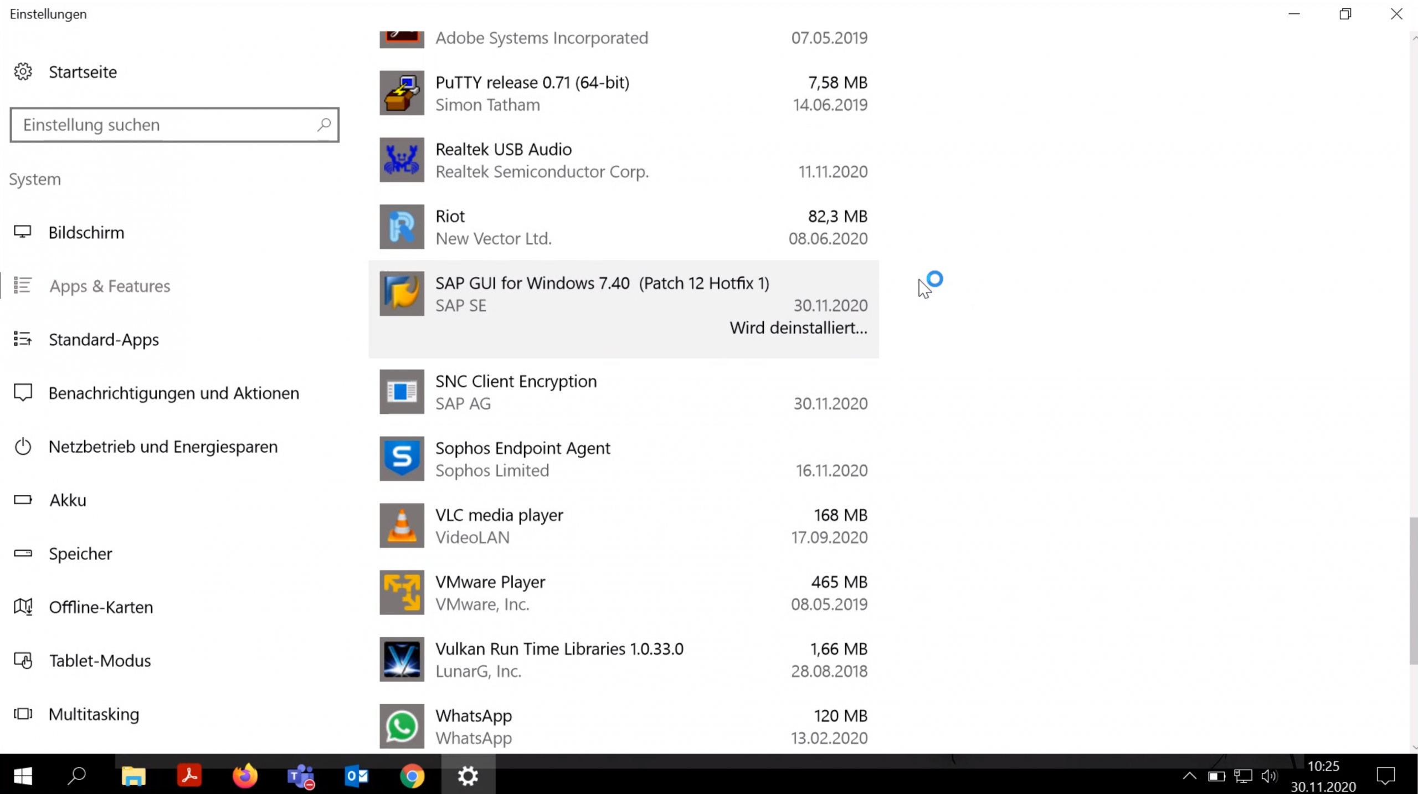Click the Speicher drive icon
This screenshot has width=1418, height=794.
[23, 553]
